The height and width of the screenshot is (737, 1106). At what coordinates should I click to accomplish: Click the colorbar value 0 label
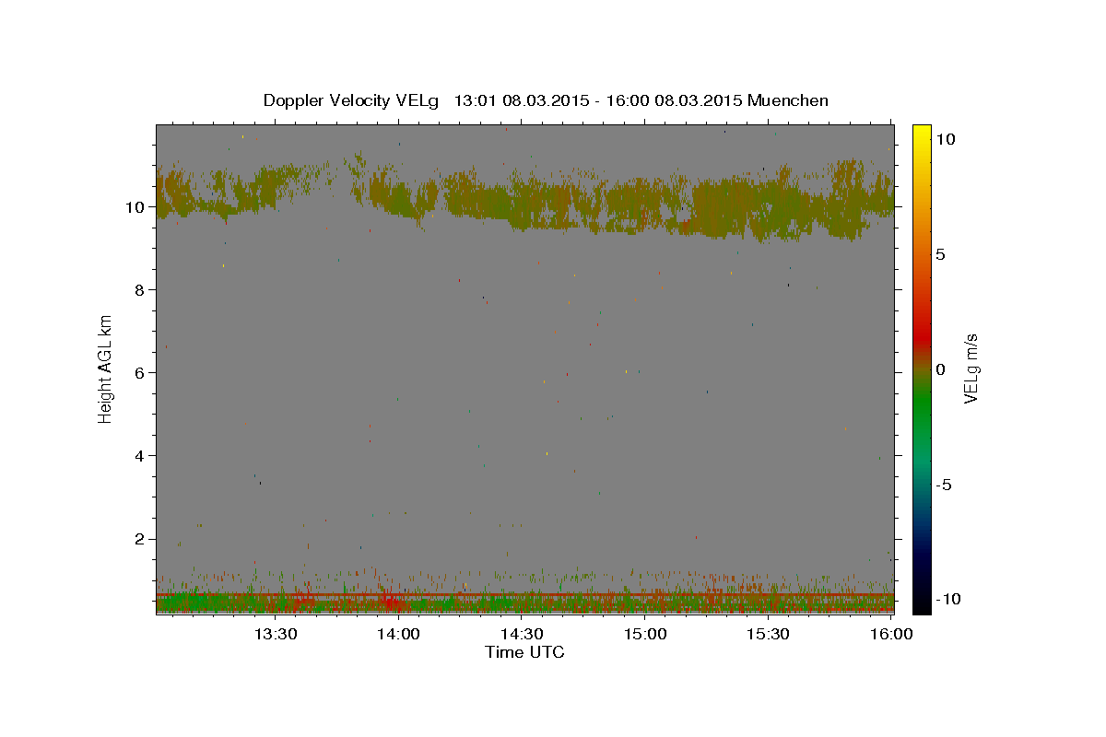click(941, 368)
